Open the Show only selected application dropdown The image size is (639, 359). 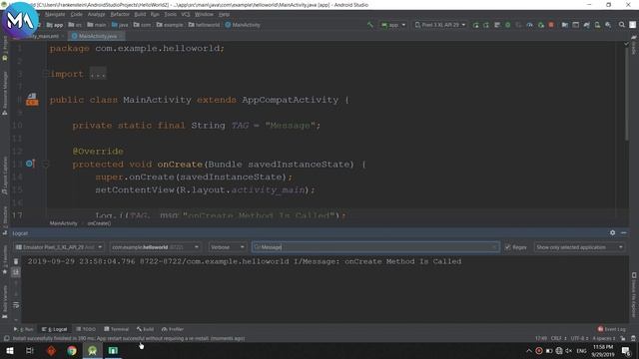tap(579, 247)
